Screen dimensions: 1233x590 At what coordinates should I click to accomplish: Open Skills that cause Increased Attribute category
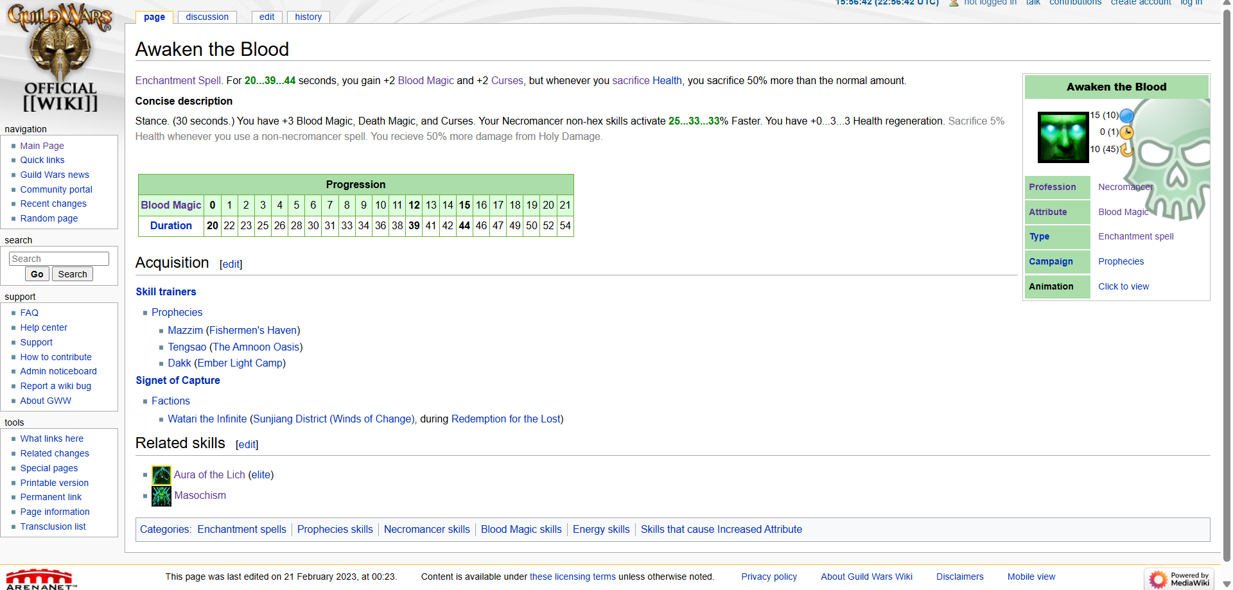[721, 529]
